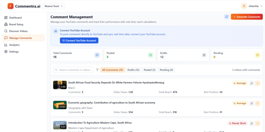
Task: Select the Pending (0) filter tab
Action: 166,70
